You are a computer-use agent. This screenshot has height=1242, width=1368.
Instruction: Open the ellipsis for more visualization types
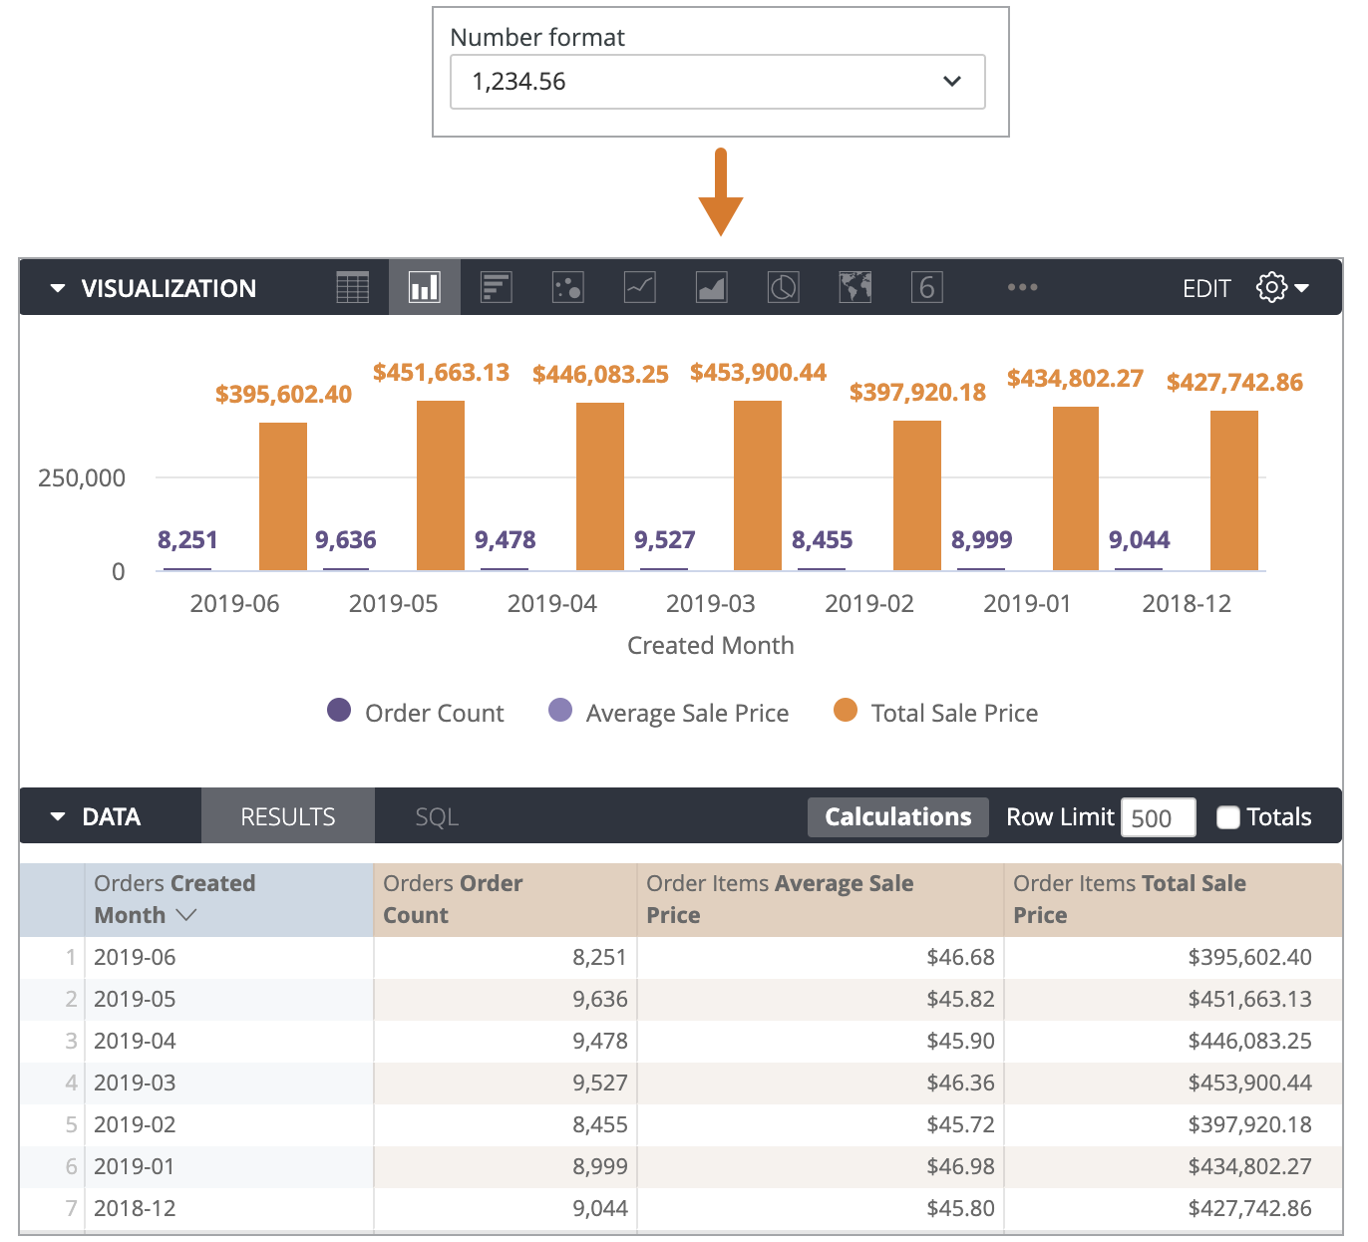(1023, 287)
